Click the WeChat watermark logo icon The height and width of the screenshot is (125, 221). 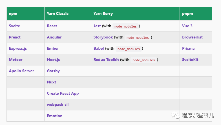pyautogui.click(x=175, y=115)
